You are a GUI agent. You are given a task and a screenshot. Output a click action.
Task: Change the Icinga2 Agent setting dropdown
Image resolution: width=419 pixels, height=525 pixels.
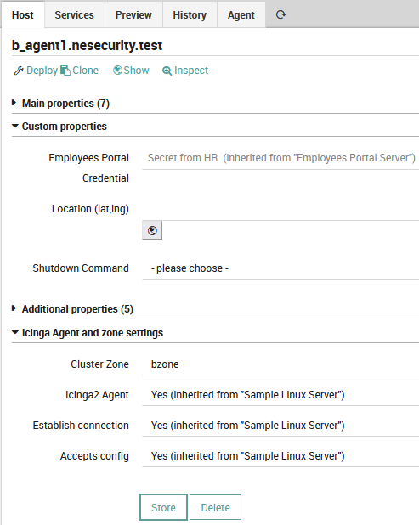coord(280,395)
